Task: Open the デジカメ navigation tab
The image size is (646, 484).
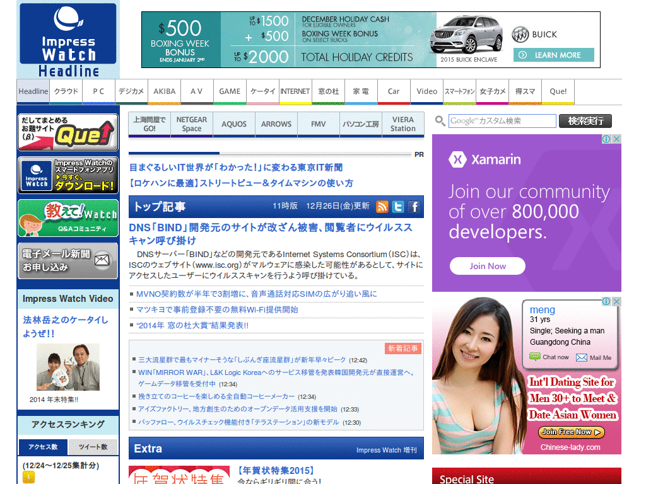Action: (x=131, y=92)
